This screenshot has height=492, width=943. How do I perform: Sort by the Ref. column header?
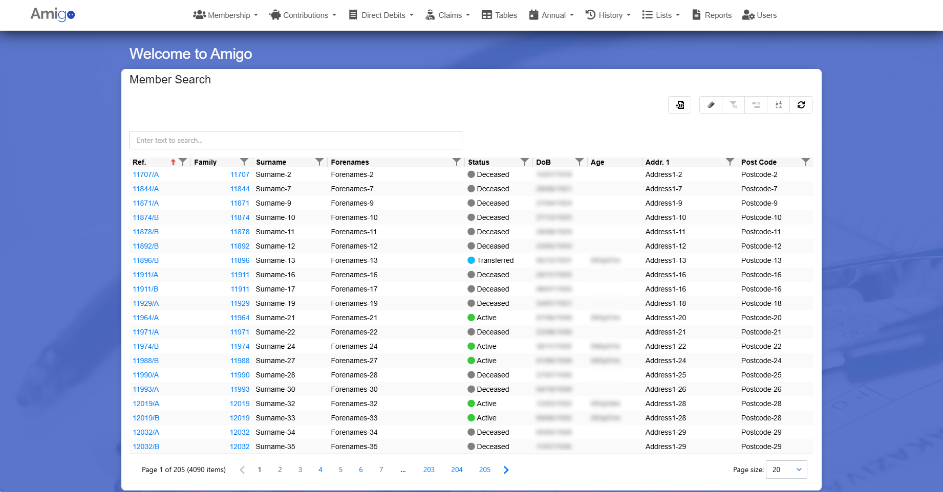pyautogui.click(x=139, y=162)
